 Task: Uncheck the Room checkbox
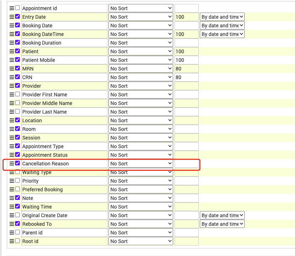click(x=17, y=129)
